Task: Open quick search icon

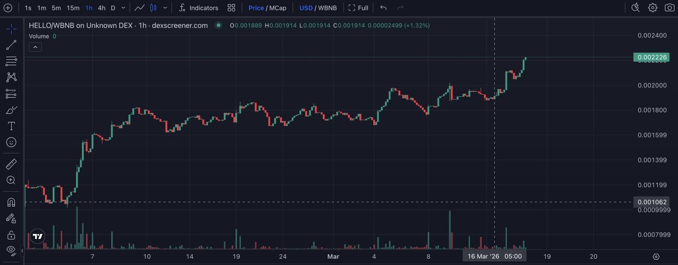Action: [x=635, y=8]
